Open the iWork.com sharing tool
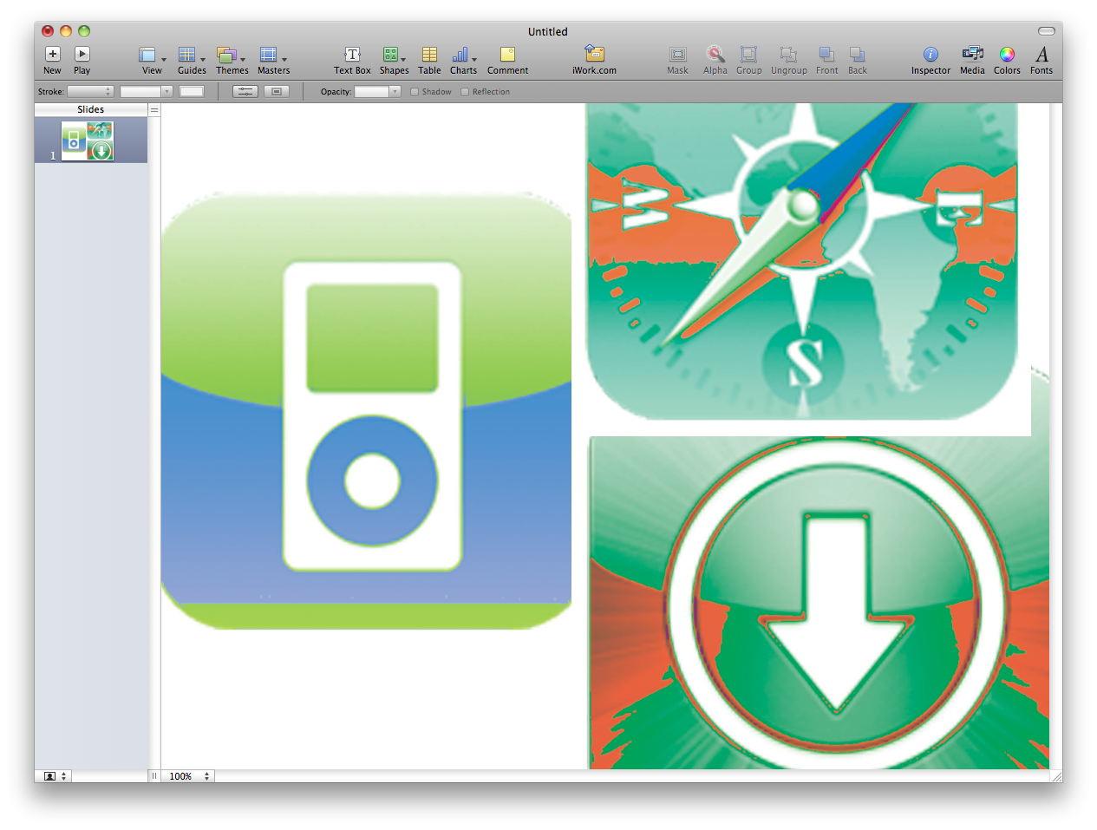Image resolution: width=1097 pixels, height=830 pixels. [x=594, y=60]
